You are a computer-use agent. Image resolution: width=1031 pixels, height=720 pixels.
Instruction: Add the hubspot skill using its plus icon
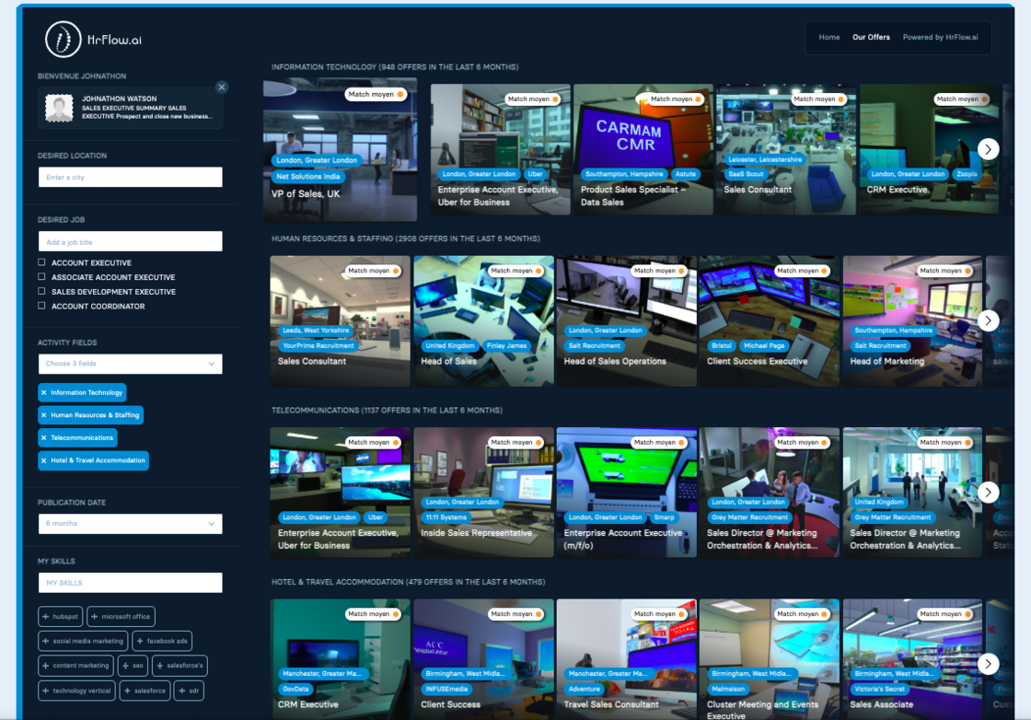tap(47, 616)
